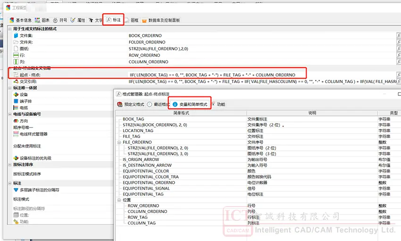The image size is (401, 241).
Task: Click 顺序号唯一 setting
Action: coord(23,127)
